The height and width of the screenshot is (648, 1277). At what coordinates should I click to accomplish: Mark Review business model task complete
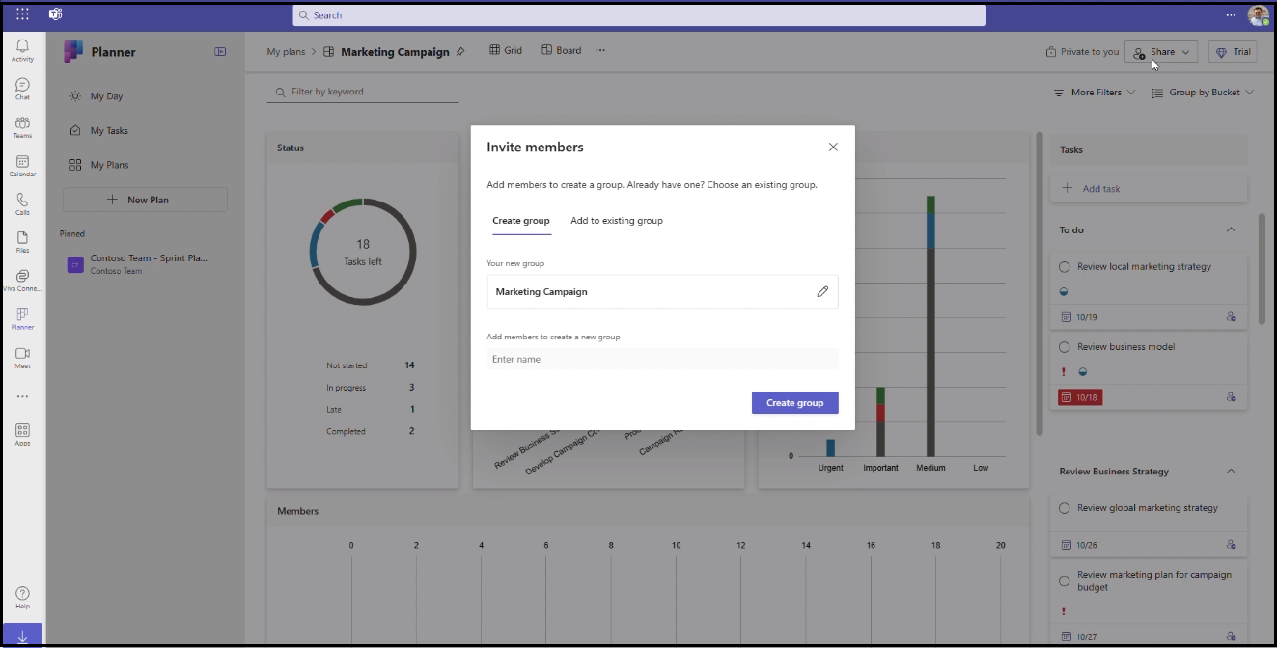coord(1065,347)
